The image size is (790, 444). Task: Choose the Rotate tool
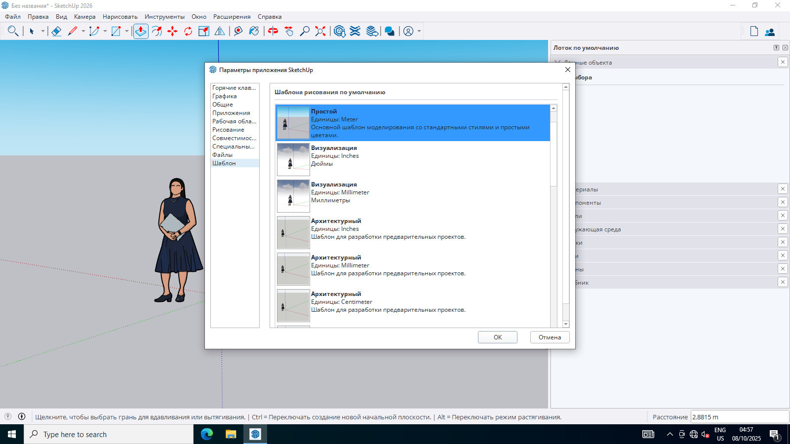(188, 31)
